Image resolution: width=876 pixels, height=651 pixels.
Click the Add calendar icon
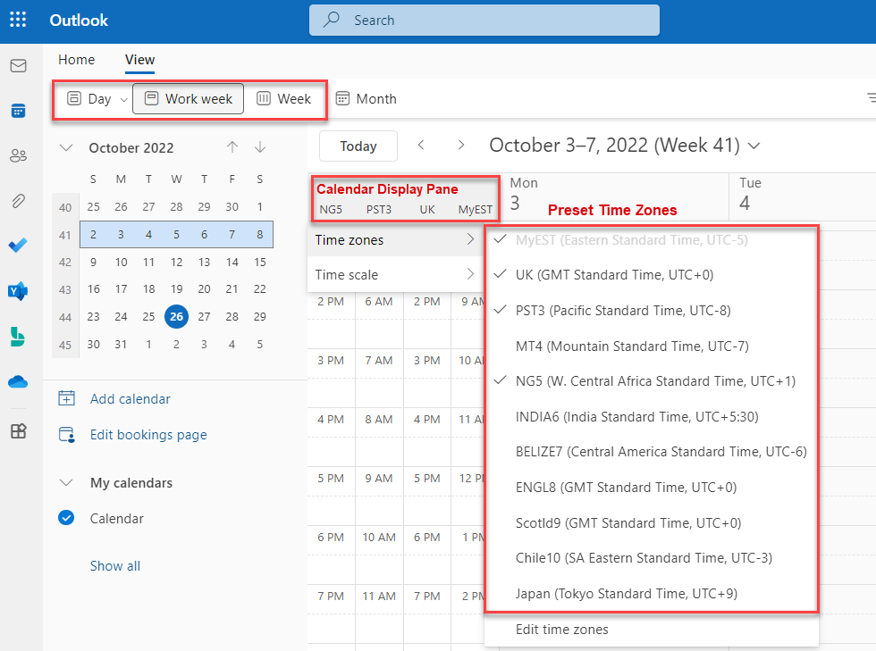point(66,398)
